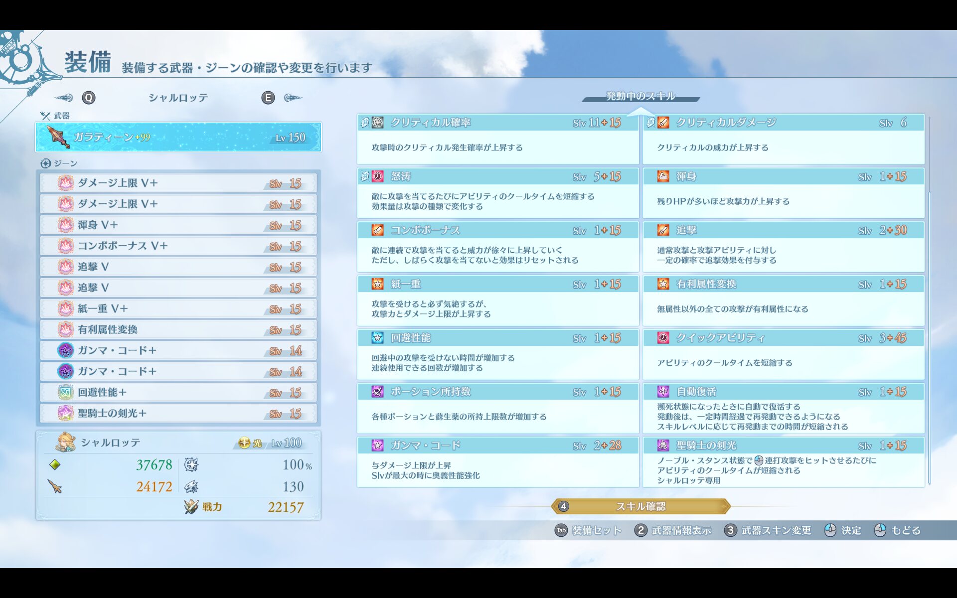The height and width of the screenshot is (598, 957).
Task: Click the 怒涛 skill clock icon
Action: [x=378, y=176]
